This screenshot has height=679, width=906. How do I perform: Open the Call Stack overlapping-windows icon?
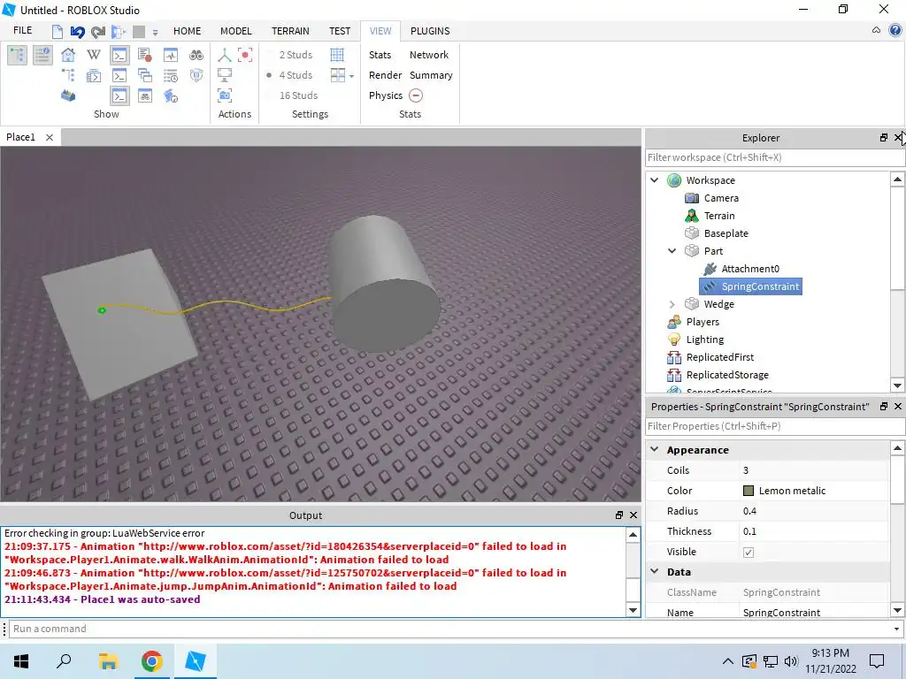pos(145,75)
